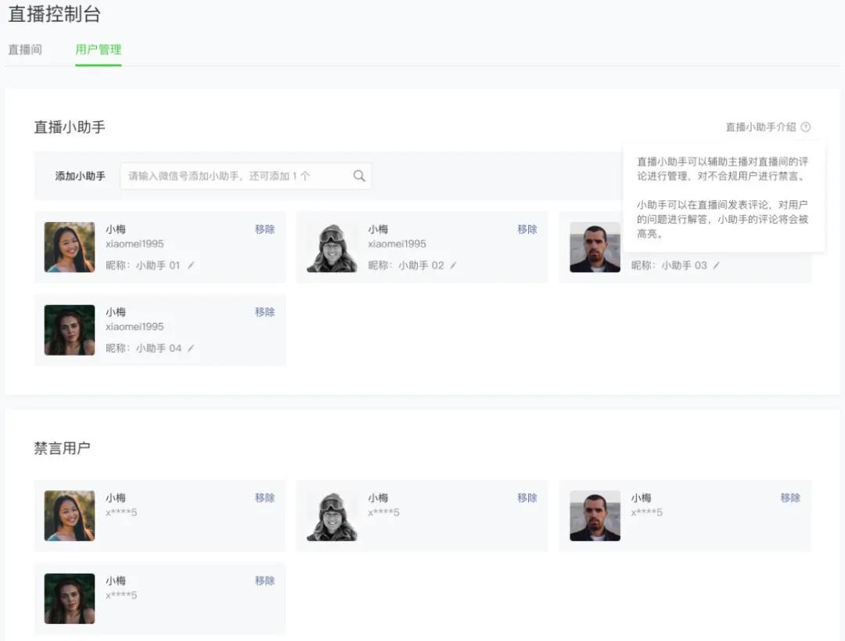The width and height of the screenshot is (845, 641).
Task: Click the search magnifier in add-assistant field
Action: tap(359, 176)
